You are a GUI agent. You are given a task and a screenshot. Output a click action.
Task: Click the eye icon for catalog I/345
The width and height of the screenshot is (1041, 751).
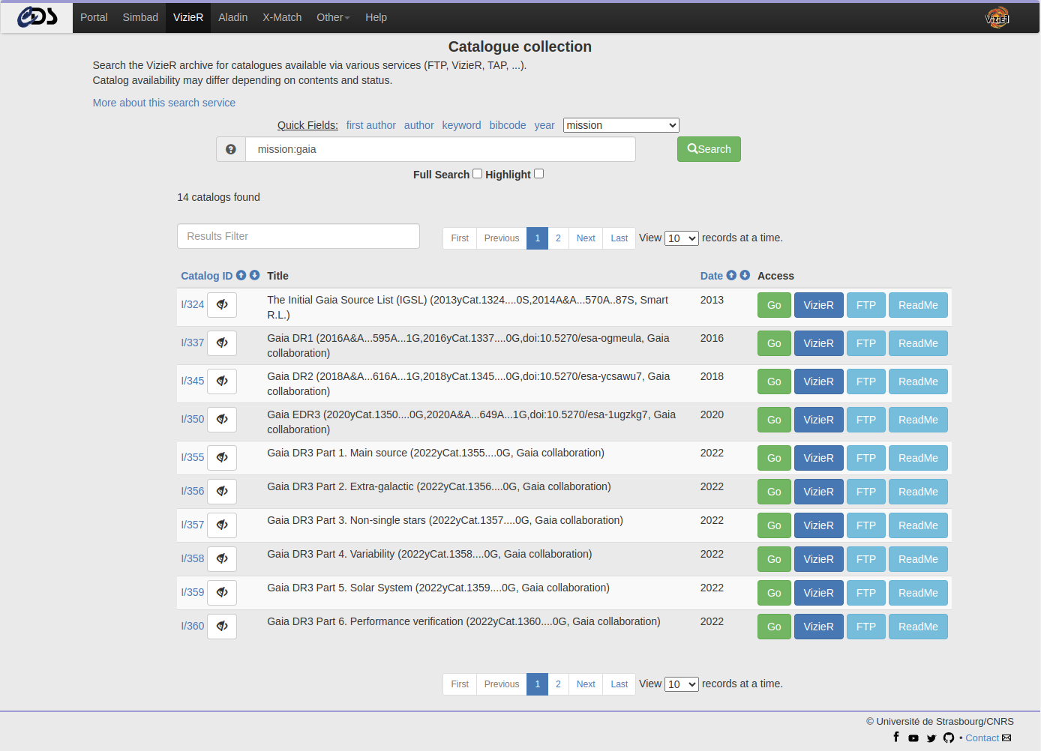[222, 381]
